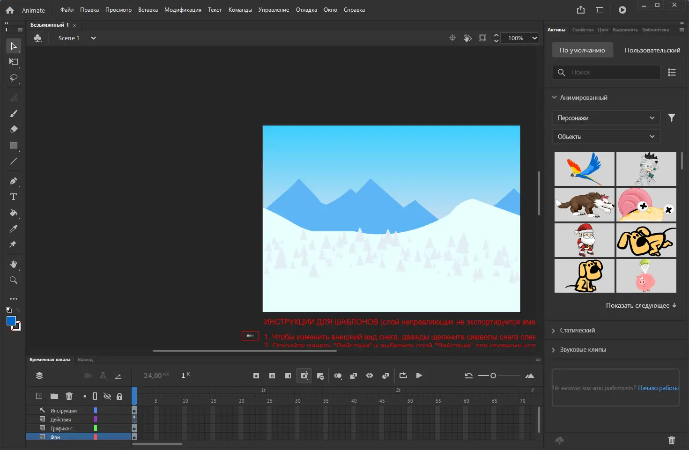This screenshot has width=689, height=450.
Task: Pick the Brush tool
Action: [x=14, y=113]
